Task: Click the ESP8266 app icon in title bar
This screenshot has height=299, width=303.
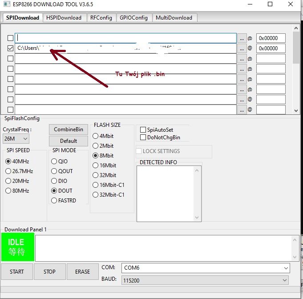Action: [x=7, y=4]
